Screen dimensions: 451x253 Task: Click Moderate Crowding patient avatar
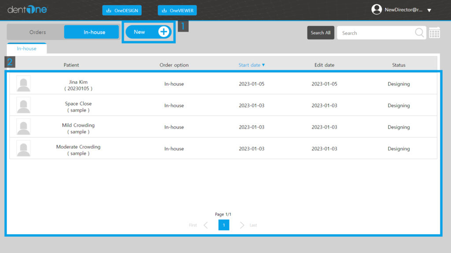23,148
